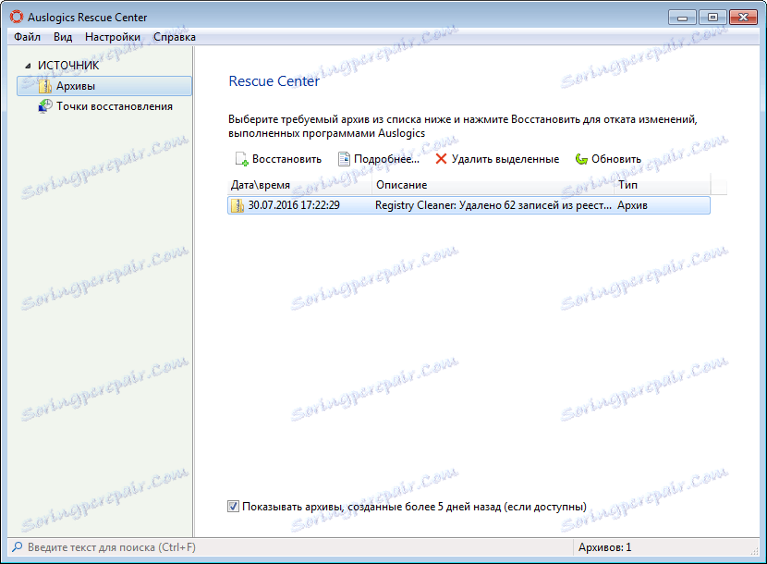Click the checkbox label Показывать архивы, созданные более 5 дней
Image resolution: width=767 pixels, height=564 pixels.
(x=414, y=507)
